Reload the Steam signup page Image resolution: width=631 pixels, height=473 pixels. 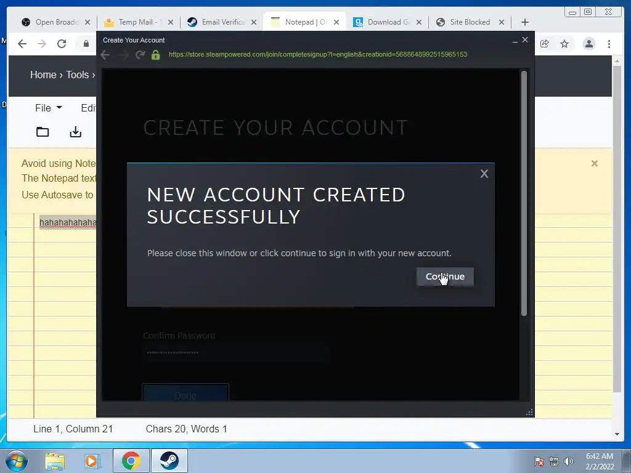[140, 55]
